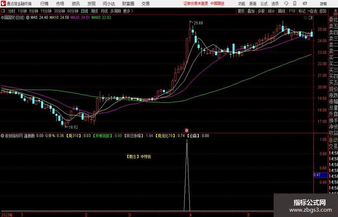
Task: Open the mail messages icon
Action: pos(305,4)
